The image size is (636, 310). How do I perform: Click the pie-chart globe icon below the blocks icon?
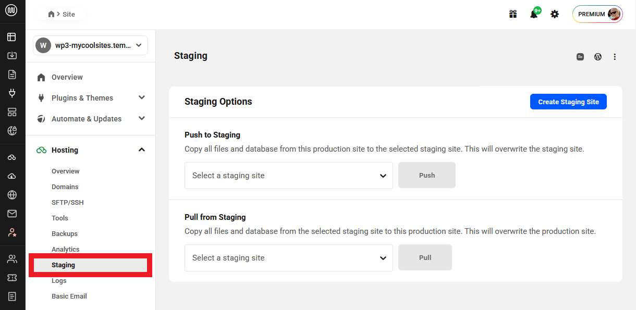[12, 131]
